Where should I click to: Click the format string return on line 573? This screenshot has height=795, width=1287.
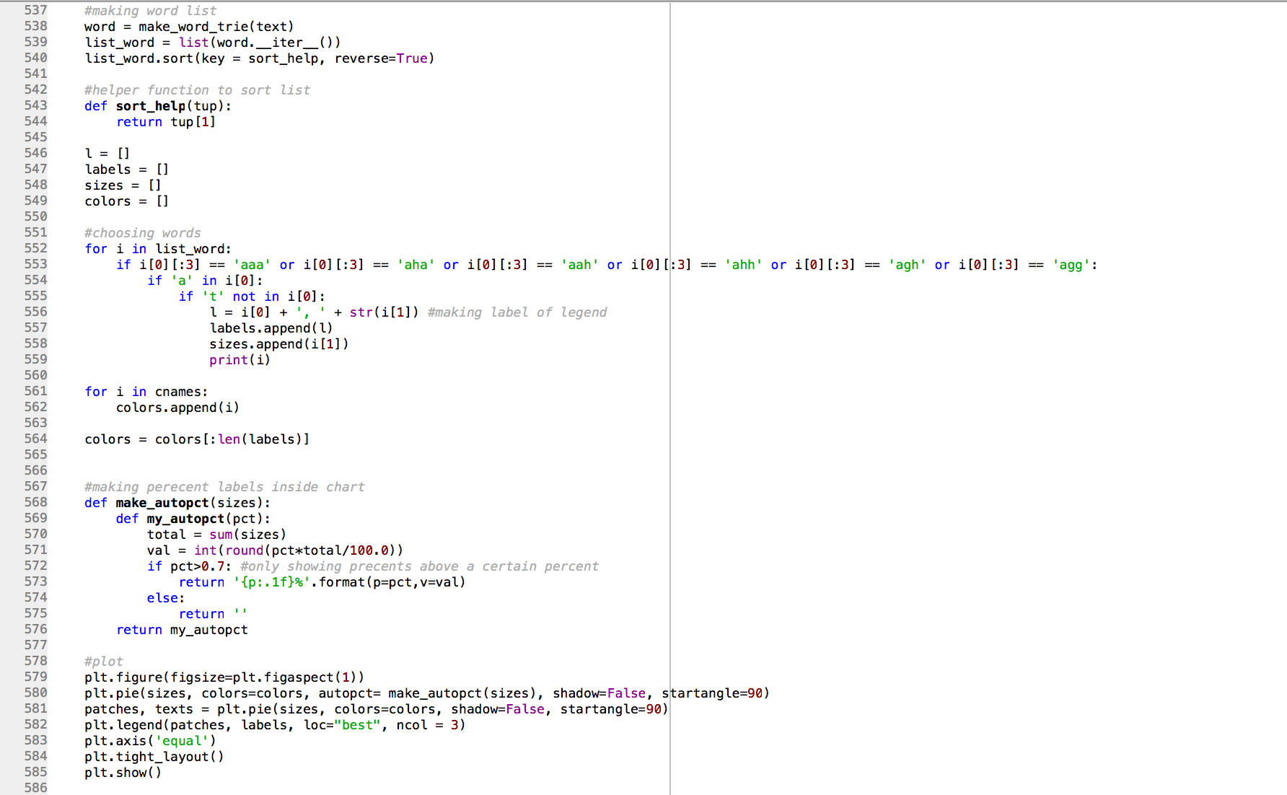[322, 582]
